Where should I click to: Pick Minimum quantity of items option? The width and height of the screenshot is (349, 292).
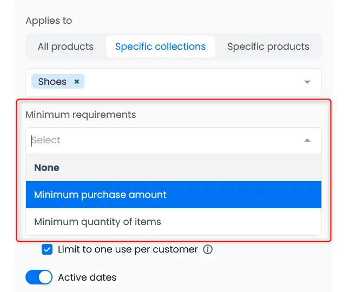point(97,222)
